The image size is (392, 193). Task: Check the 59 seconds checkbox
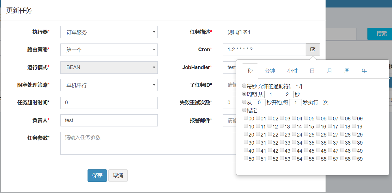(x=354, y=159)
